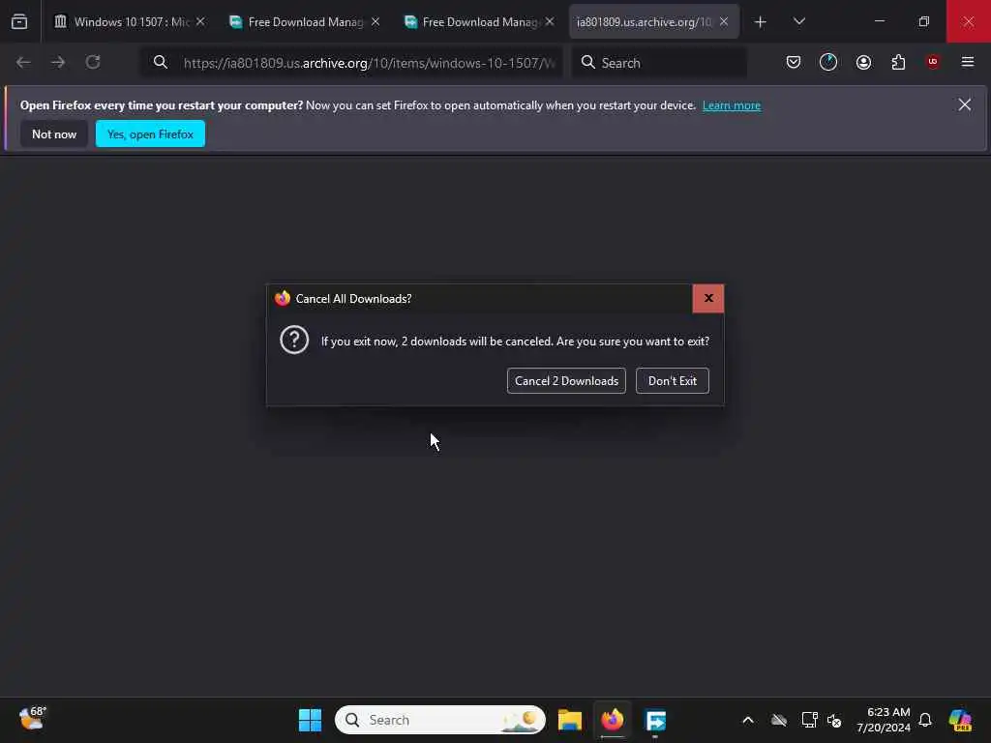Close the Cancel All Downloads dialog
The image size is (991, 743).
(x=708, y=298)
